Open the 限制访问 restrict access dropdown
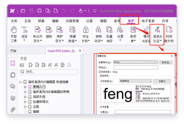The height and width of the screenshot is (124, 184). click(102, 41)
